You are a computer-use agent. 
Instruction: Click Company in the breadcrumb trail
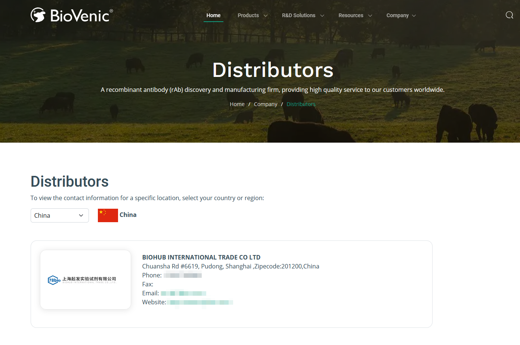point(266,104)
